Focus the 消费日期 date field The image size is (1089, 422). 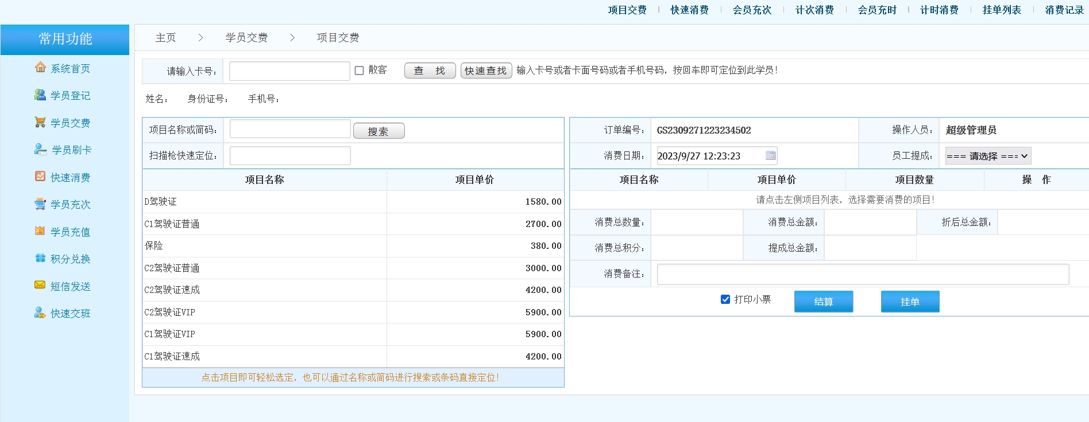[x=717, y=156]
